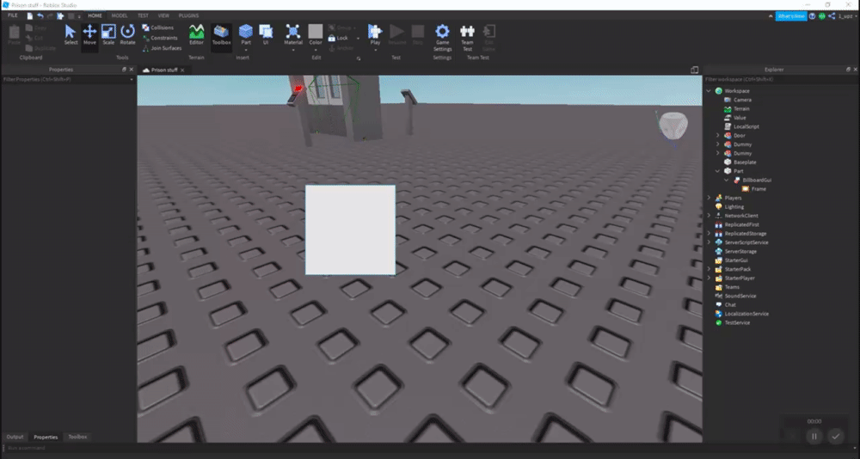
Task: Click the New file icon in quick access bar
Action: tap(30, 16)
